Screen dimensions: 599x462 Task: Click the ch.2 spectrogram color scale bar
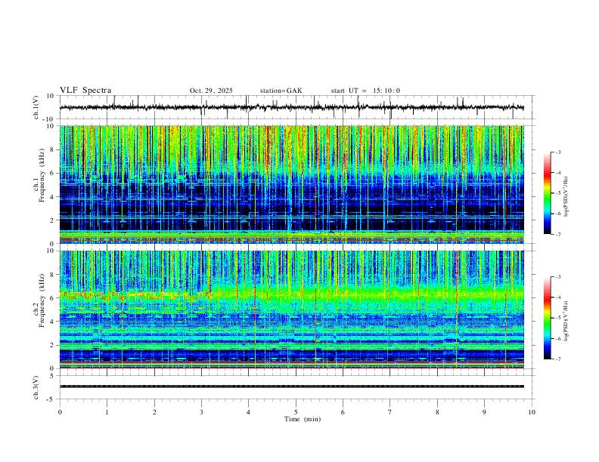[x=547, y=318]
